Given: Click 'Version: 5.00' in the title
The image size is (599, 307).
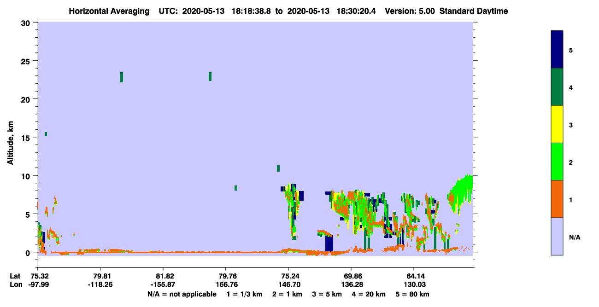Looking at the screenshot, I should [411, 11].
